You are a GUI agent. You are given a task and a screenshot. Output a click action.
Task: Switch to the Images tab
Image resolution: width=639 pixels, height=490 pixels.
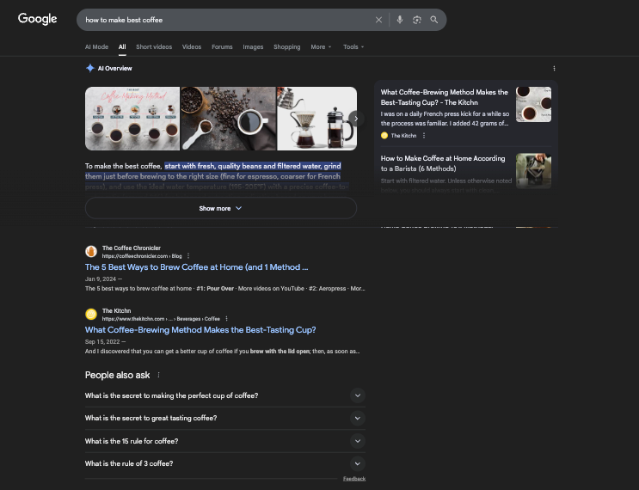click(x=253, y=47)
